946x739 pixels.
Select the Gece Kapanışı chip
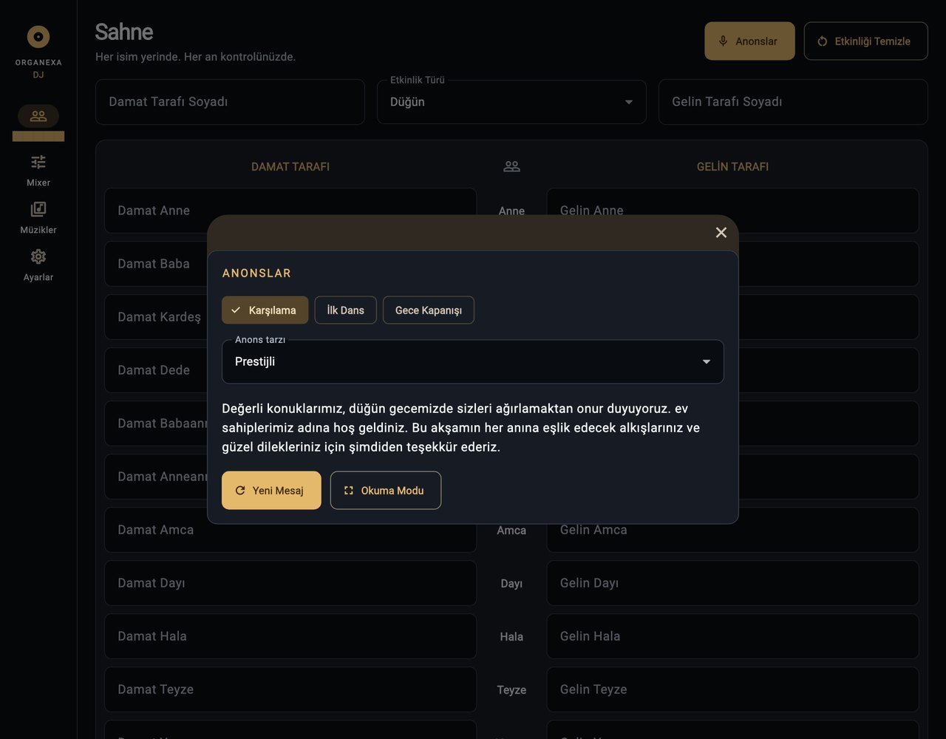click(x=429, y=310)
